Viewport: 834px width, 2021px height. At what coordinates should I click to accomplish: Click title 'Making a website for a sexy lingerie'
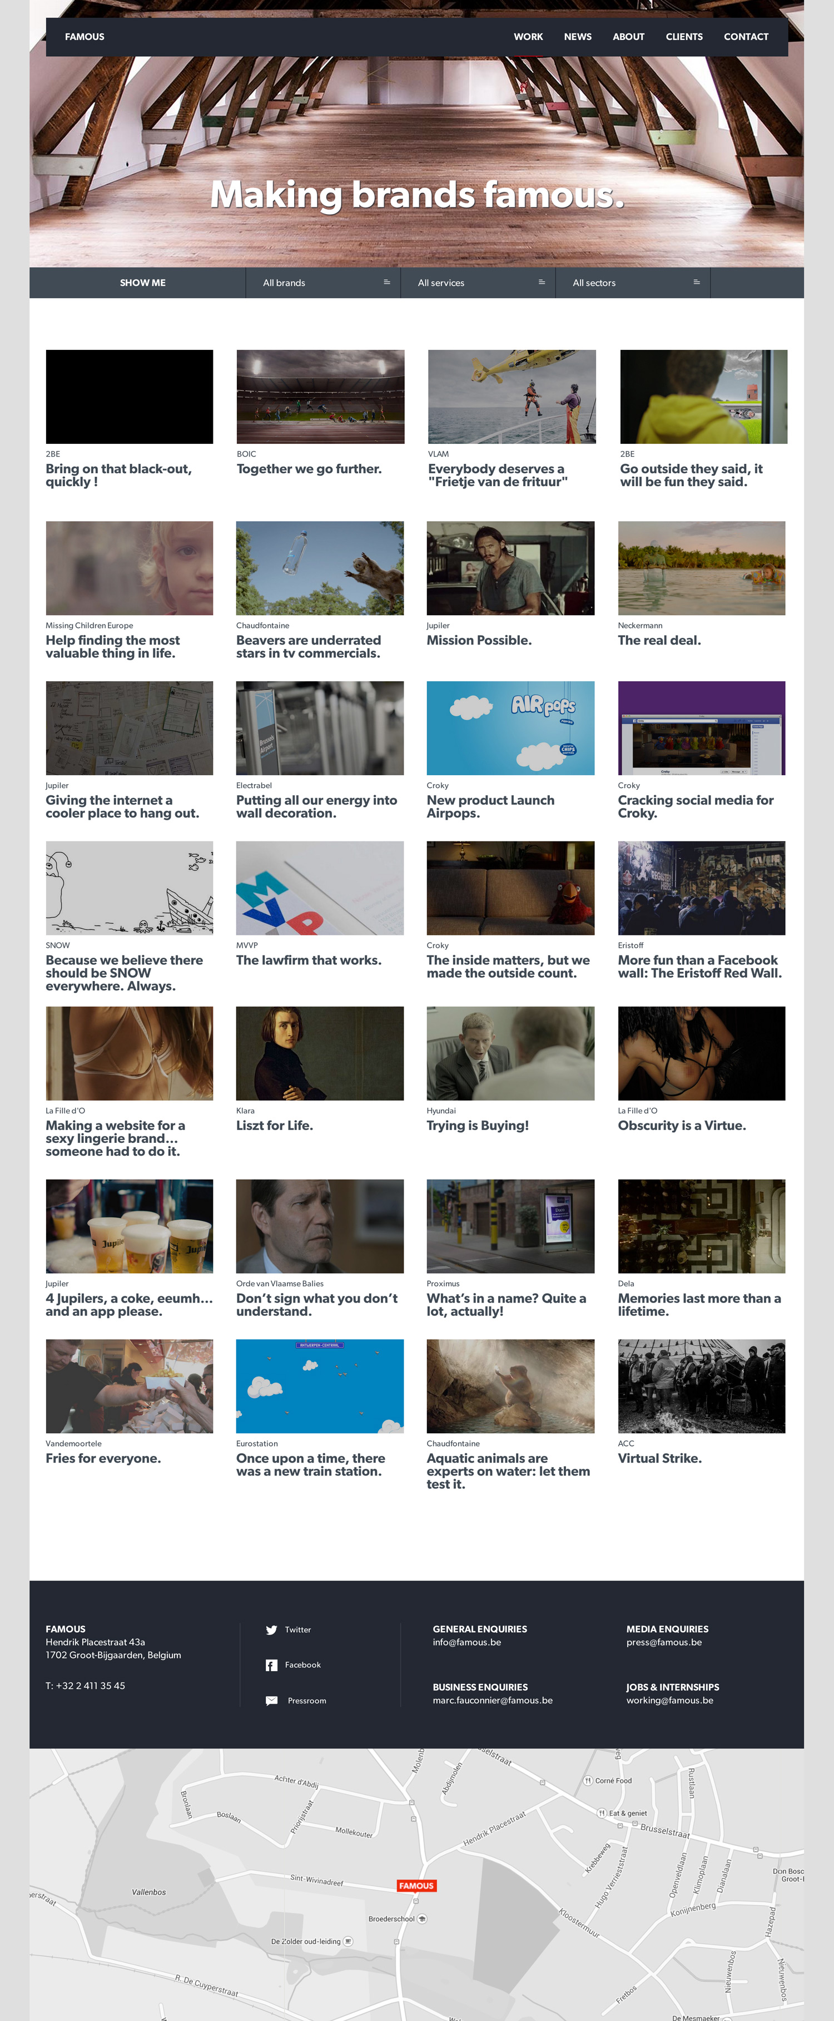point(115,1138)
